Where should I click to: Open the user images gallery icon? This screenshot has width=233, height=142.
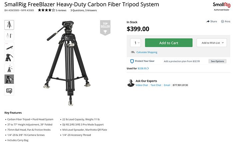tap(9, 91)
